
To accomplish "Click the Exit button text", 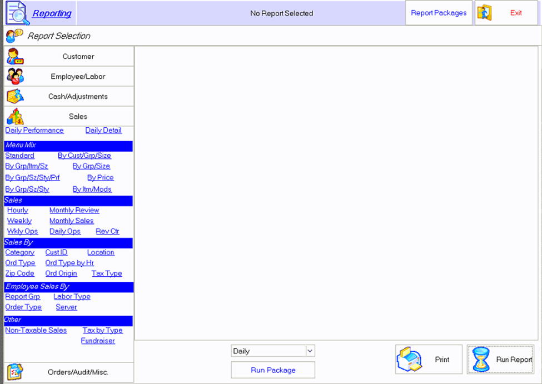I will [x=516, y=13].
